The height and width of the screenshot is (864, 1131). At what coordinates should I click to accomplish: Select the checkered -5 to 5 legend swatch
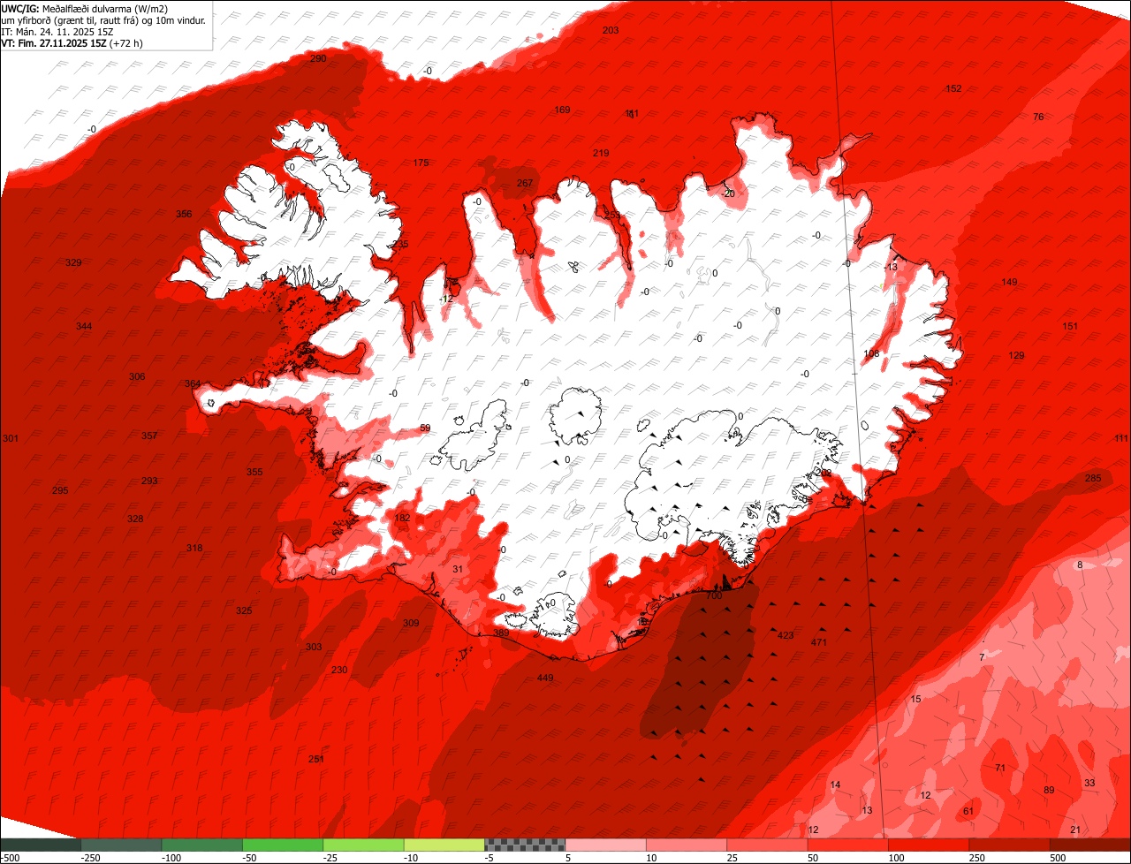click(x=525, y=845)
